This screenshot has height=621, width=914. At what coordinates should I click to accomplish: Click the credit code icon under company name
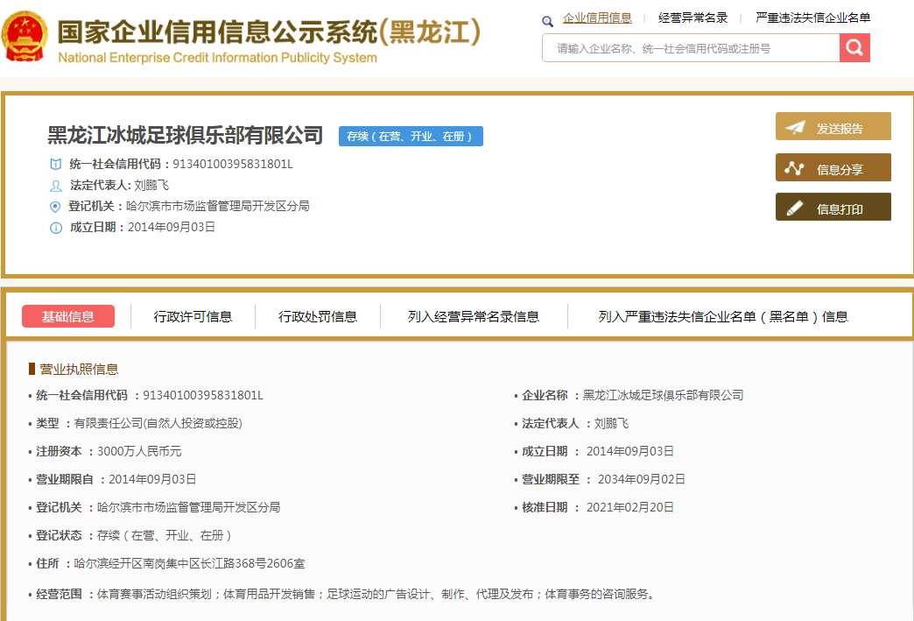tap(55, 165)
